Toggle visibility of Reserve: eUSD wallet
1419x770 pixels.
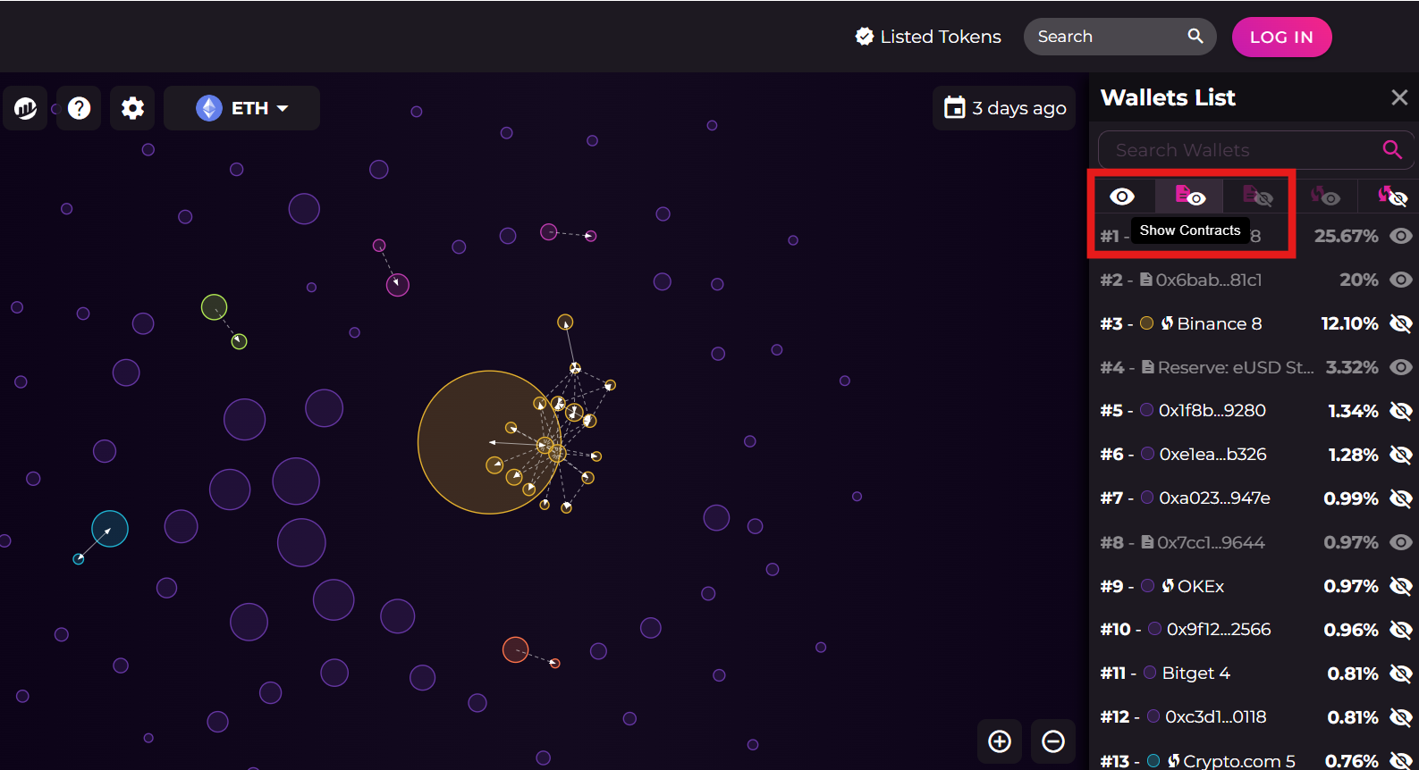coord(1401,367)
